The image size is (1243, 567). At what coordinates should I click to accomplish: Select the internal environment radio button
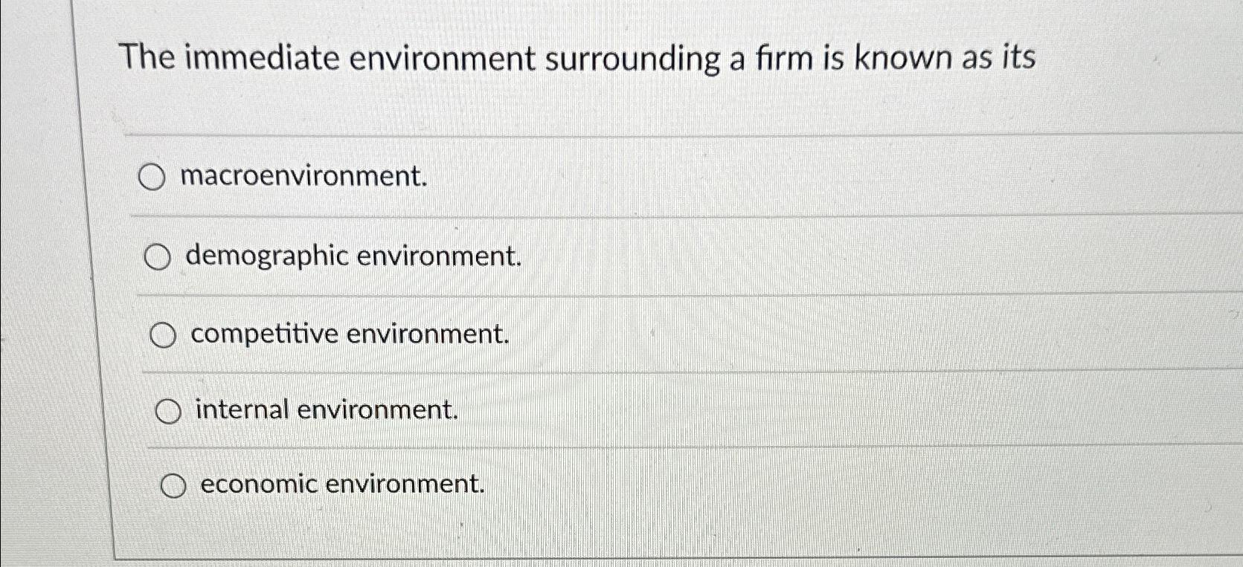tap(168, 409)
